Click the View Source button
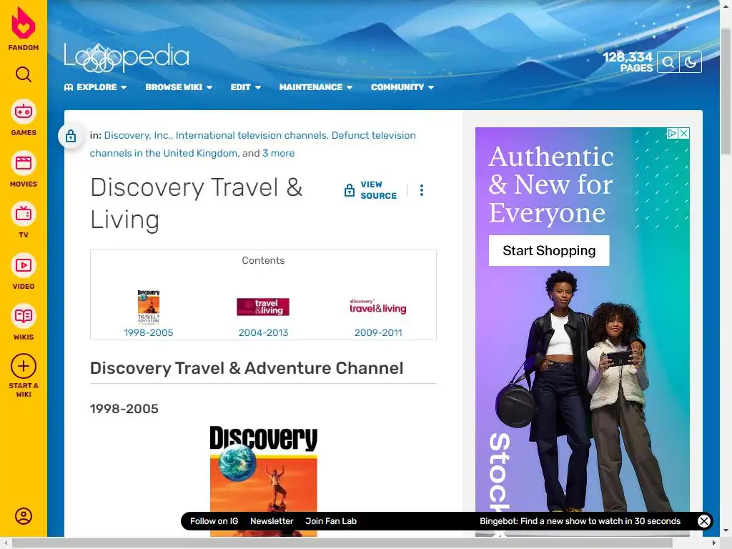732x549 pixels. [370, 190]
